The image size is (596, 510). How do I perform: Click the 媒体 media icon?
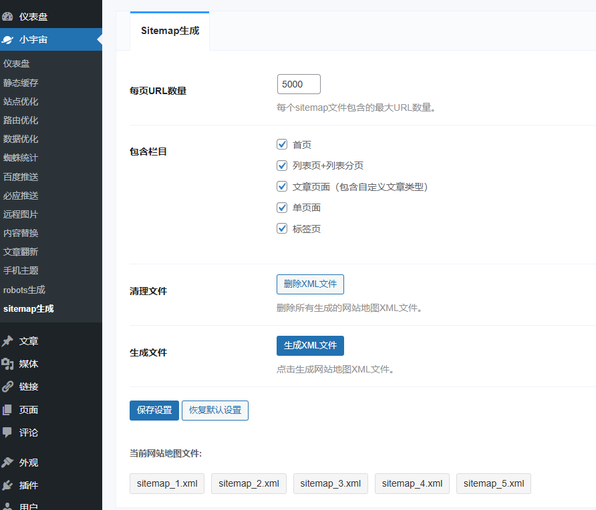tap(7, 364)
